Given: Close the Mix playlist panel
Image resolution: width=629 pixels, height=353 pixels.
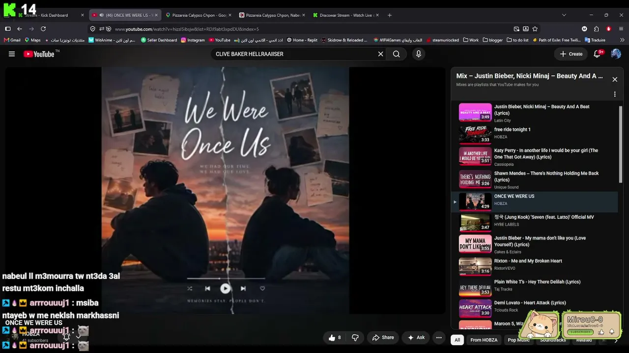Looking at the screenshot, I should (x=615, y=79).
